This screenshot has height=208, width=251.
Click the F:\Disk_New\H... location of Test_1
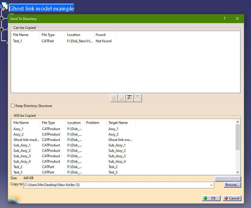[80, 41]
